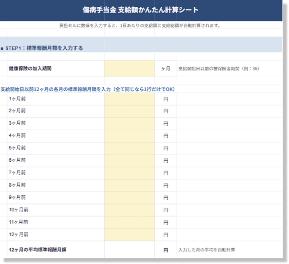
Task: Select the ヶ月 unit cell
Action: coord(166,69)
